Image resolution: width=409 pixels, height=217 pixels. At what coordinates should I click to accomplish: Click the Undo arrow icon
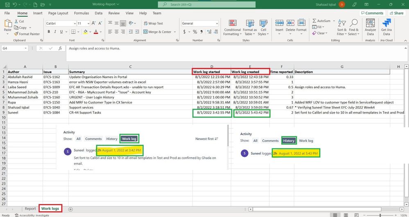point(15,4)
